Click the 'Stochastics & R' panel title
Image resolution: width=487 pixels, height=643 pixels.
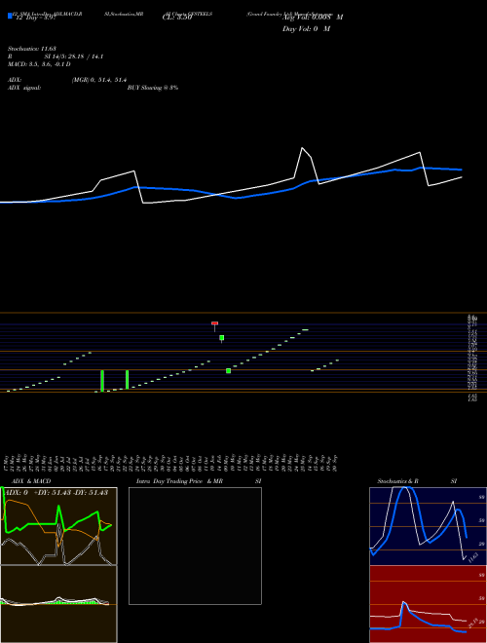(397, 481)
